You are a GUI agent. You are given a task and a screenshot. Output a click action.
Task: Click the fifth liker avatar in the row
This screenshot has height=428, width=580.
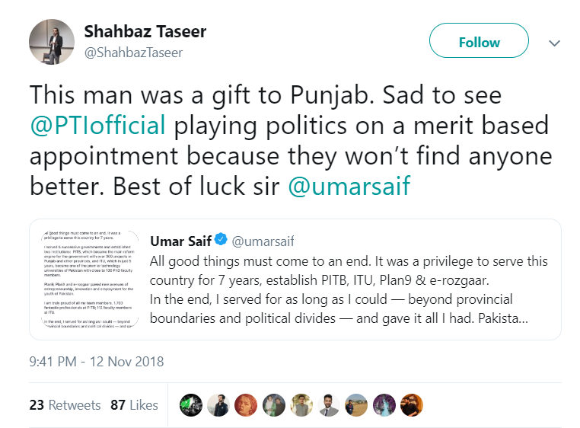click(x=301, y=404)
